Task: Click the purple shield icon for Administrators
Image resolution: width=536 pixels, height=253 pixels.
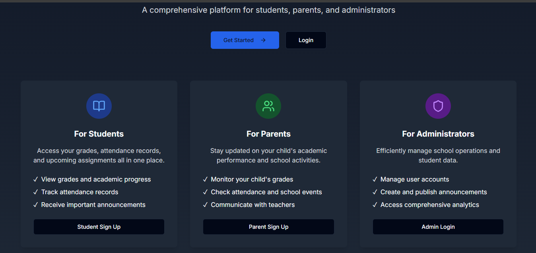Action: (x=438, y=106)
